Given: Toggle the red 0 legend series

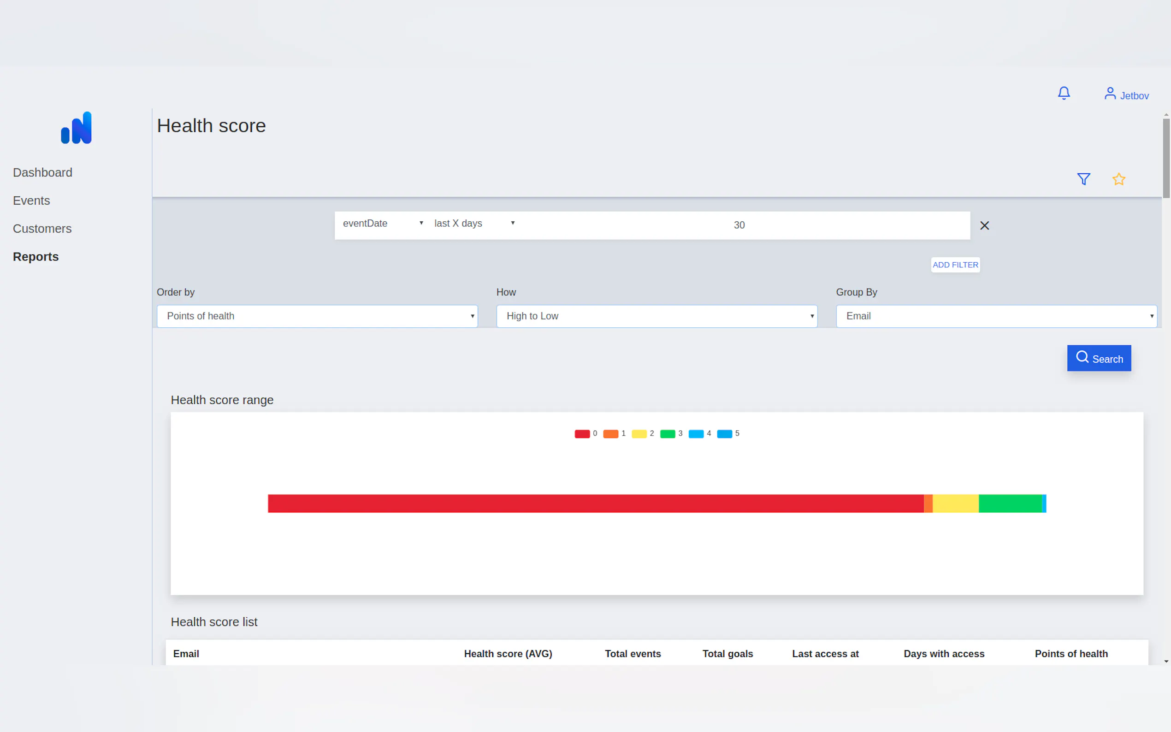Looking at the screenshot, I should coord(582,434).
